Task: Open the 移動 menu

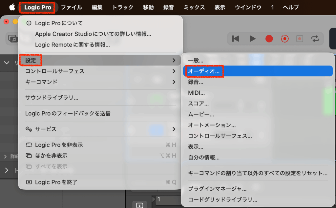Action: [x=148, y=8]
